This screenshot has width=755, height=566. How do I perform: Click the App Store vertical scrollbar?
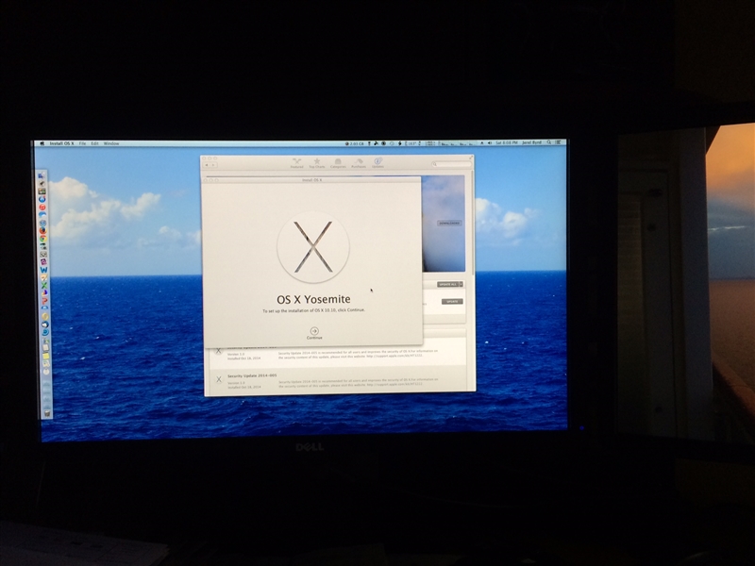click(474, 223)
